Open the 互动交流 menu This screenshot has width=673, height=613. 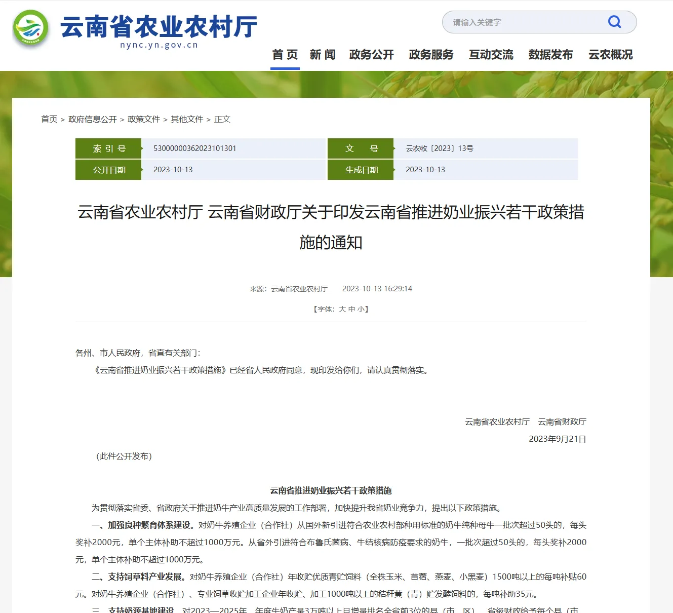click(491, 55)
